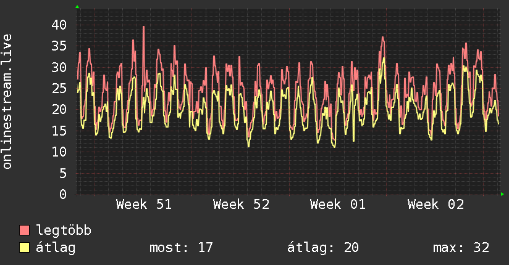This screenshot has height=265, width=509.
Task: Click the yellow átlag legend swatch
Action: pos(24,248)
